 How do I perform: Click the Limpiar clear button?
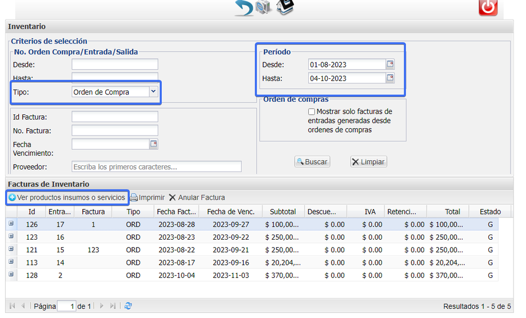pos(368,162)
